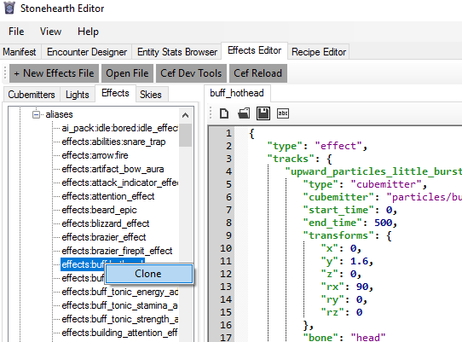Select ai_pack:idle:bored:idle_effect tree item

(x=119, y=128)
